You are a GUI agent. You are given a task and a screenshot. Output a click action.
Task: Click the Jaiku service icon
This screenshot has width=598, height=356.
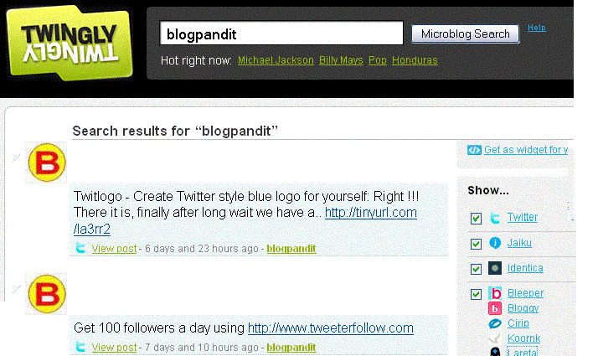point(495,243)
